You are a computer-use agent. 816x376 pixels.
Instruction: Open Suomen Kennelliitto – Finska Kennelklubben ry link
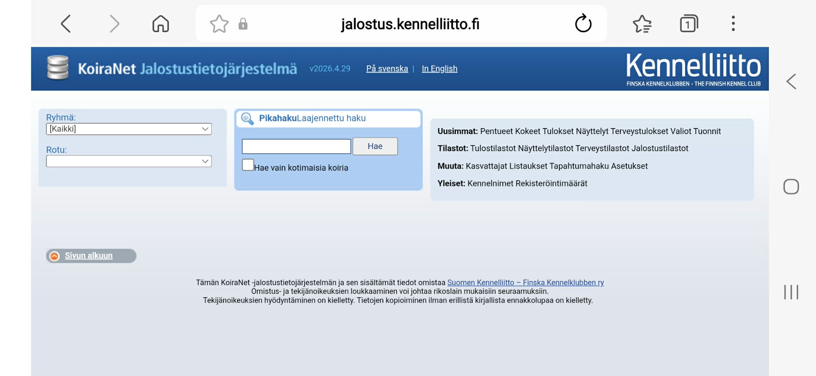[x=526, y=282]
